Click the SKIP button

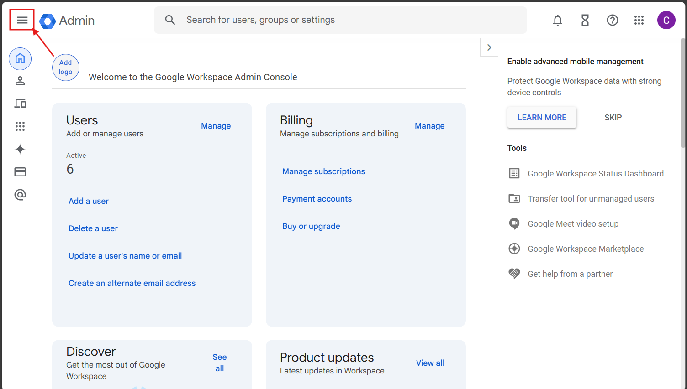613,118
